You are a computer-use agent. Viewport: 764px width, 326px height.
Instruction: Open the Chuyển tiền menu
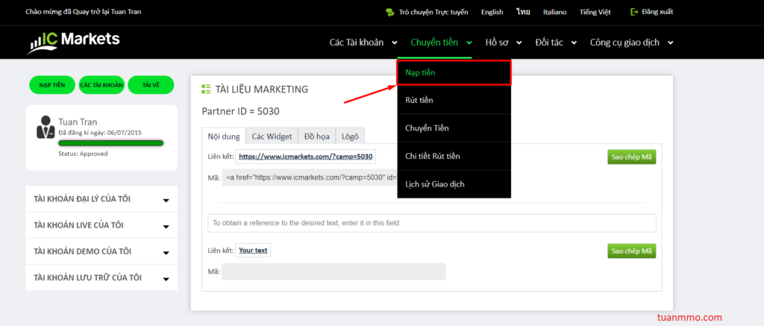441,43
